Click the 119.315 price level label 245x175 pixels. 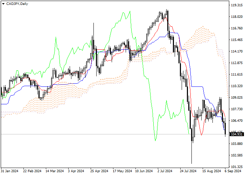pos(237,5)
